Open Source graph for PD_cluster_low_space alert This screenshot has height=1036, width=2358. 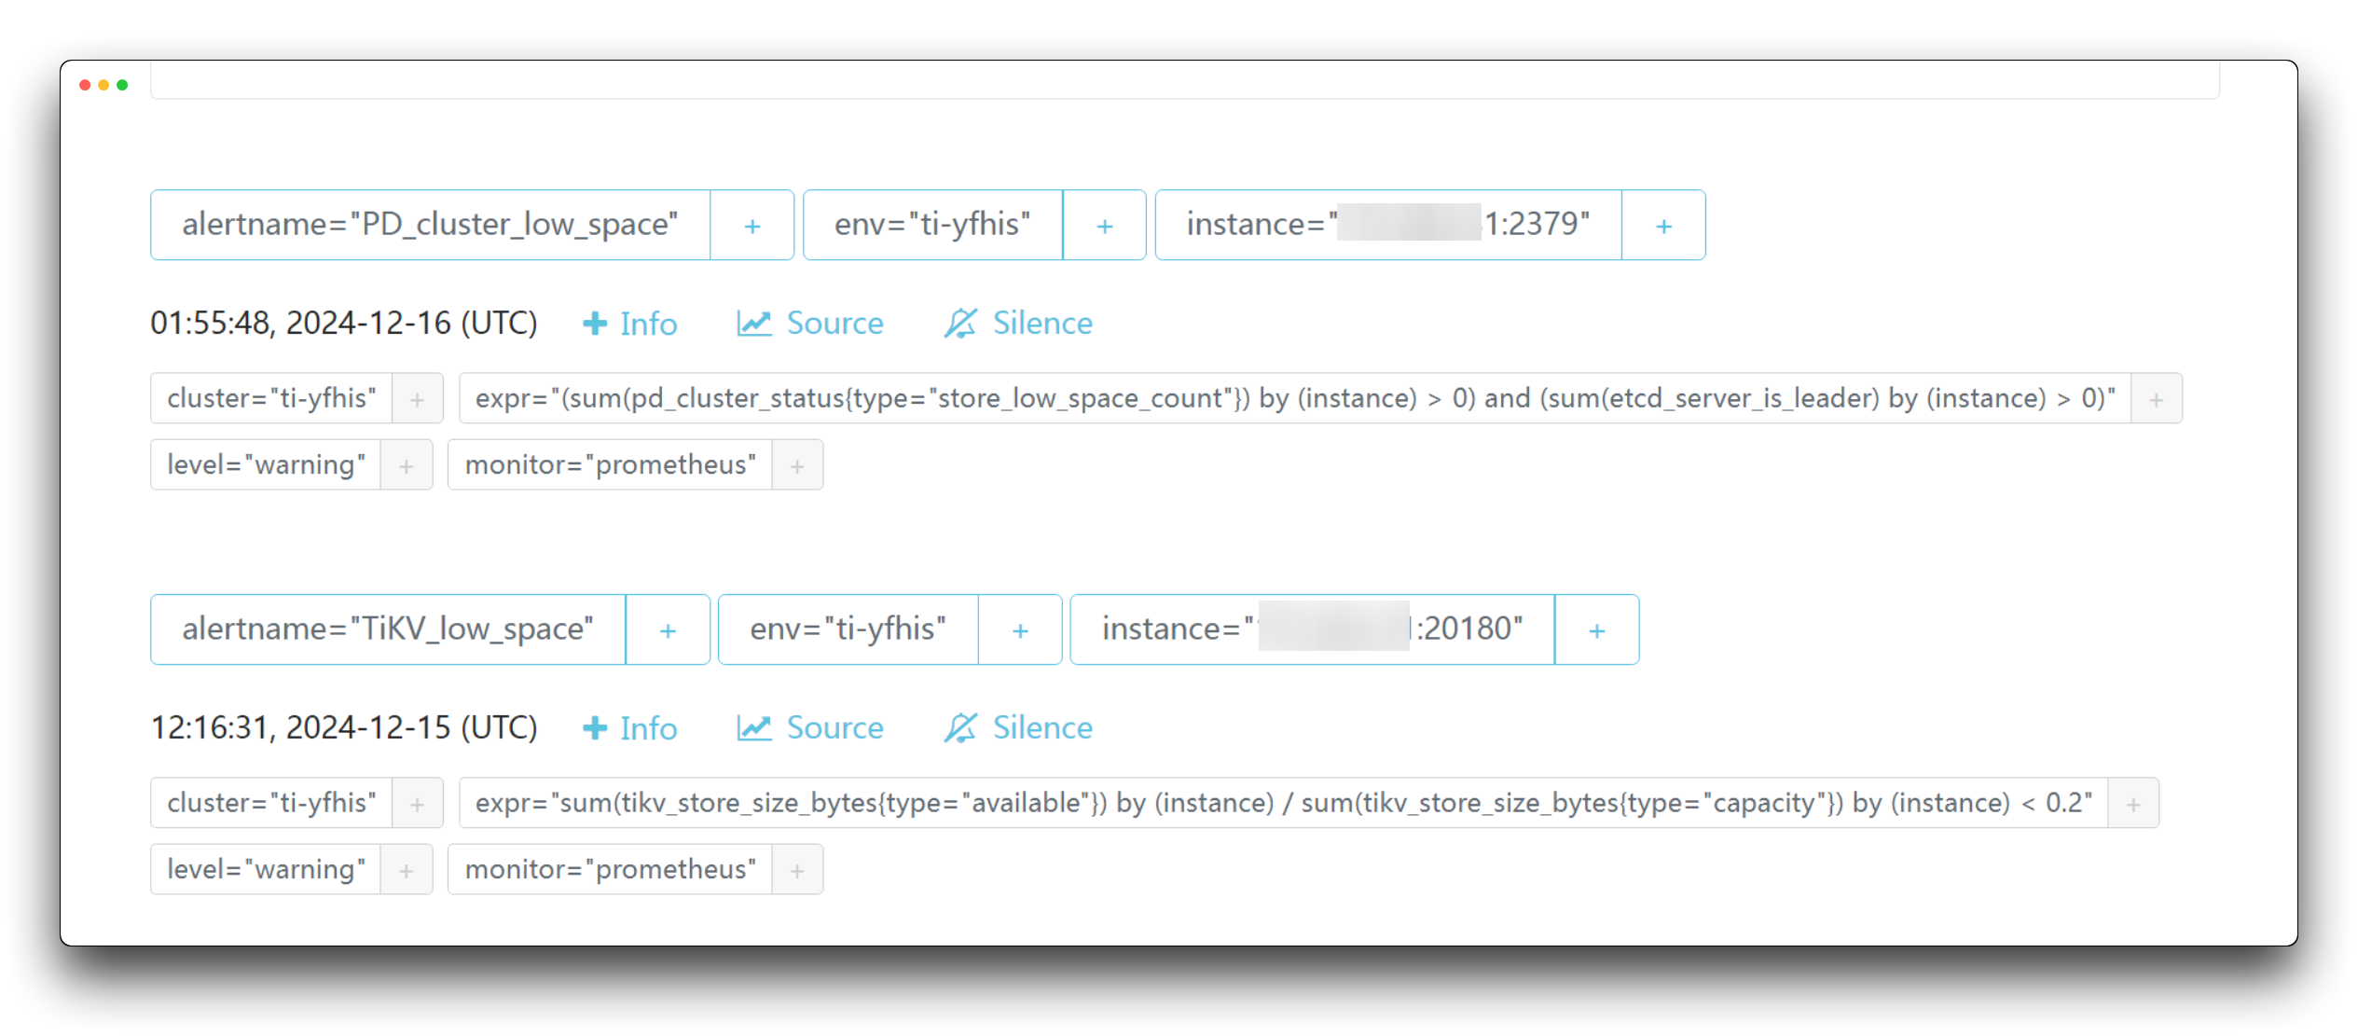810,324
